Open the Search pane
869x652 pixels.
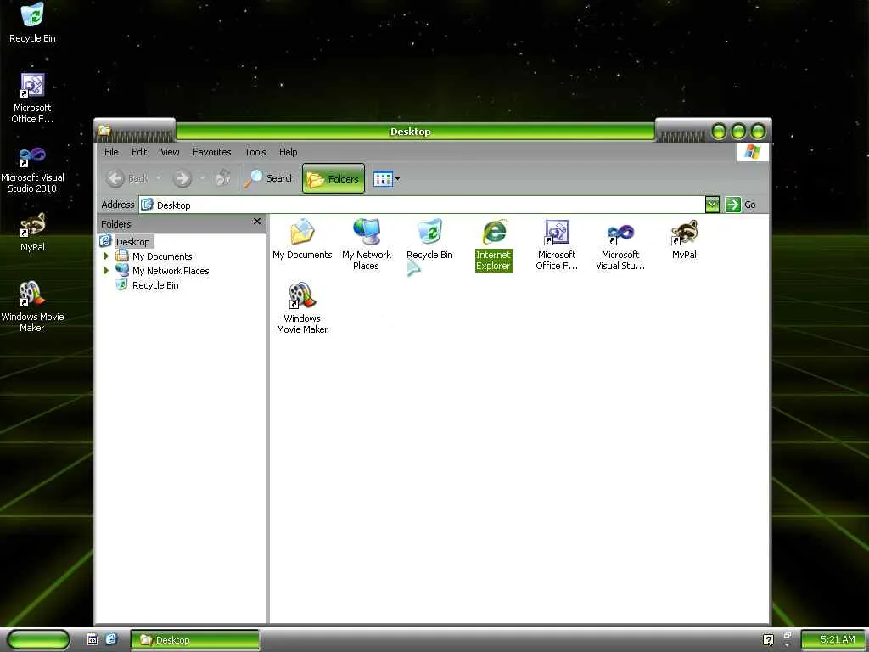coord(269,178)
